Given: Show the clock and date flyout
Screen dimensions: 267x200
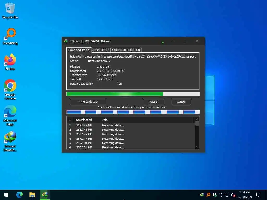Looking at the screenshot, I should pyautogui.click(x=245, y=195).
